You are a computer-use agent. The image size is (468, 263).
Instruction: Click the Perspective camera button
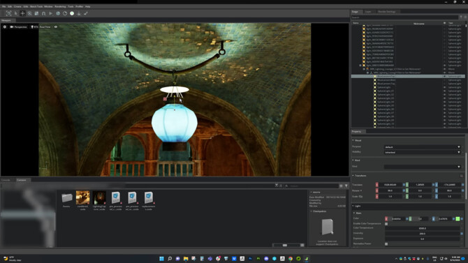pyautogui.click(x=18, y=27)
